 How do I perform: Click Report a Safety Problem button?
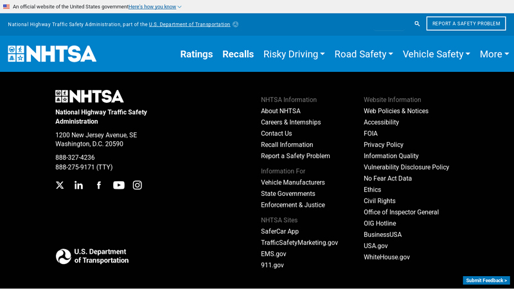[466, 24]
